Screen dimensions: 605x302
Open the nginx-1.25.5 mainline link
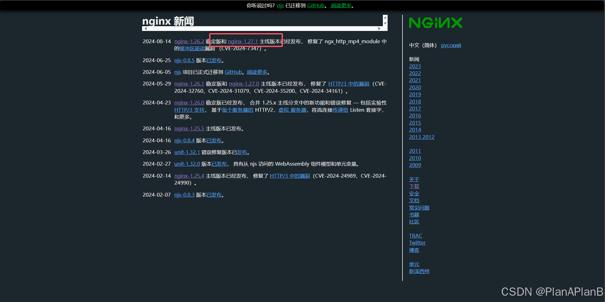click(189, 129)
